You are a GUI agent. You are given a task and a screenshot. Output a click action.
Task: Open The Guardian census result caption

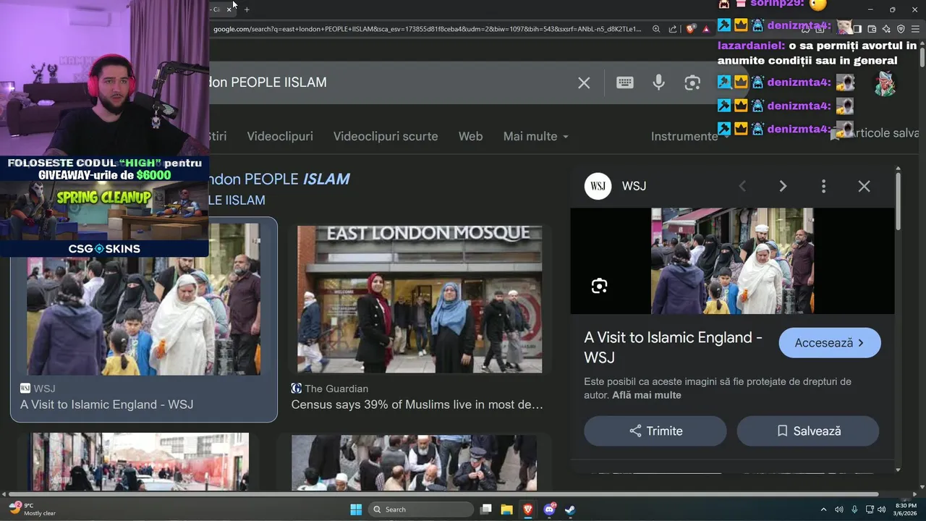pos(417,404)
